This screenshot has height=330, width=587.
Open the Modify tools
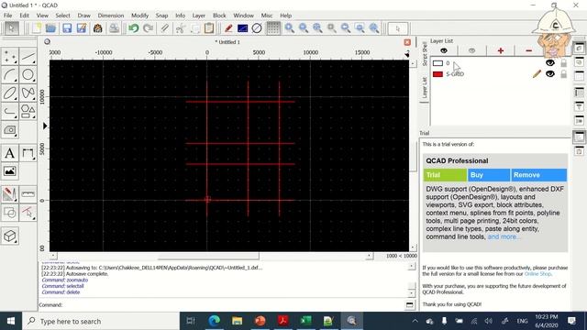(10, 194)
